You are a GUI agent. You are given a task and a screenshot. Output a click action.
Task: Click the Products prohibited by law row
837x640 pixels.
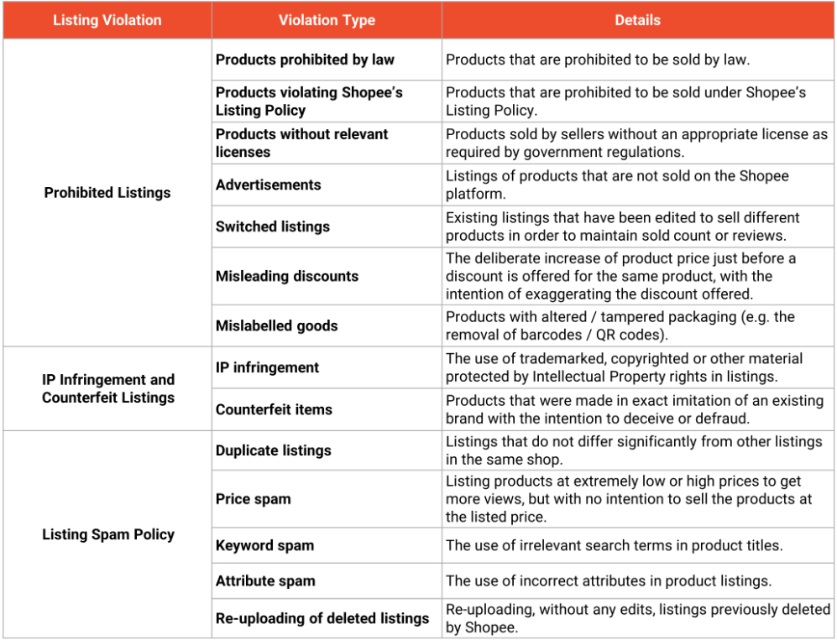coord(305,60)
